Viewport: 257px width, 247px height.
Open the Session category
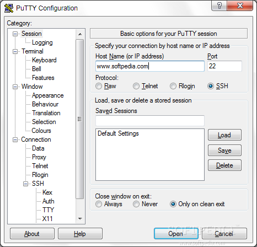tap(31, 34)
